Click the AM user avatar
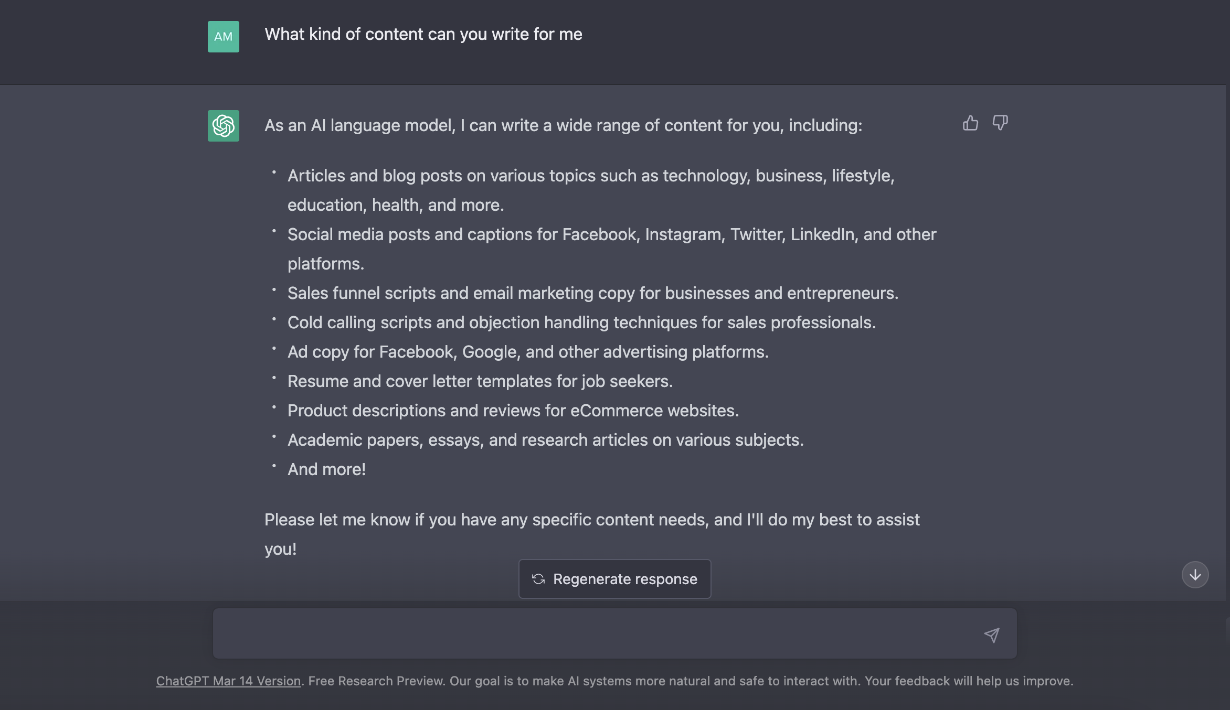Image resolution: width=1230 pixels, height=710 pixels. pos(224,37)
